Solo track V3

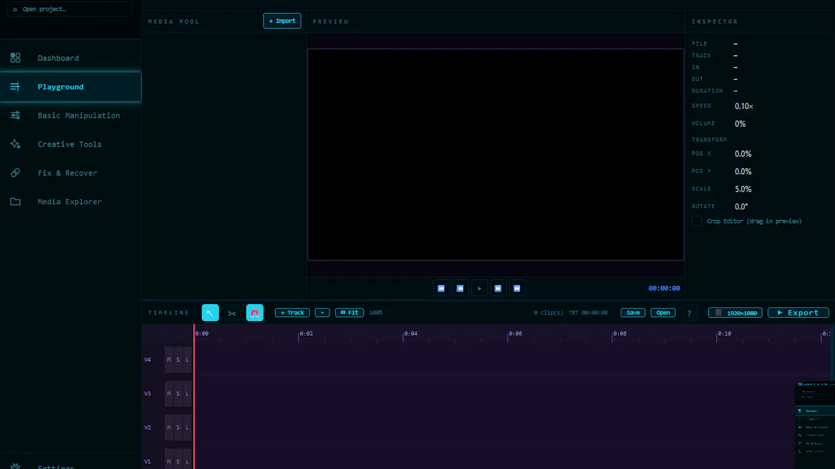coord(178,393)
